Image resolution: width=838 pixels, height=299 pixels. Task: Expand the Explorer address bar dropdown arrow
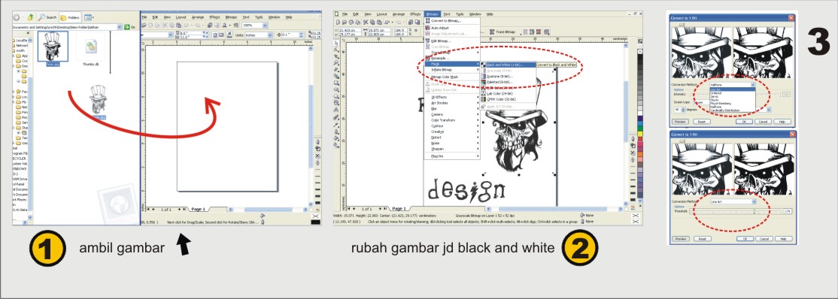[x=120, y=27]
